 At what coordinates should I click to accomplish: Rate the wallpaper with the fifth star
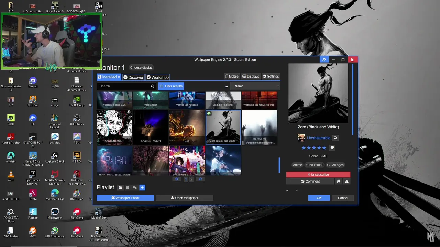coord(324,148)
